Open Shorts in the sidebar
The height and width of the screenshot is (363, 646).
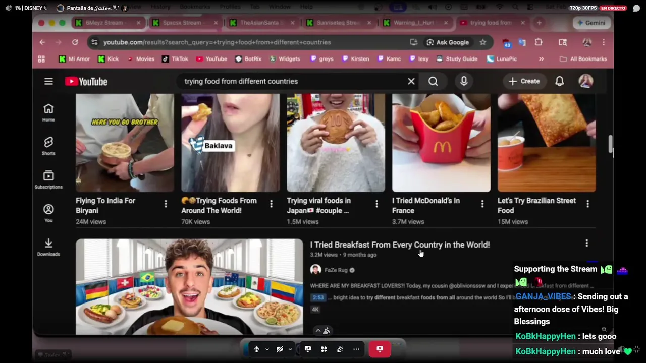click(48, 146)
